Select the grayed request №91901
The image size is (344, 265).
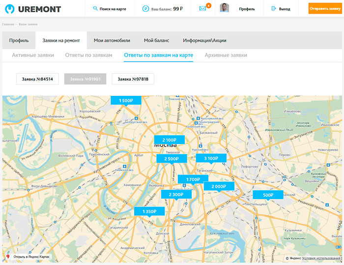(x=85, y=79)
